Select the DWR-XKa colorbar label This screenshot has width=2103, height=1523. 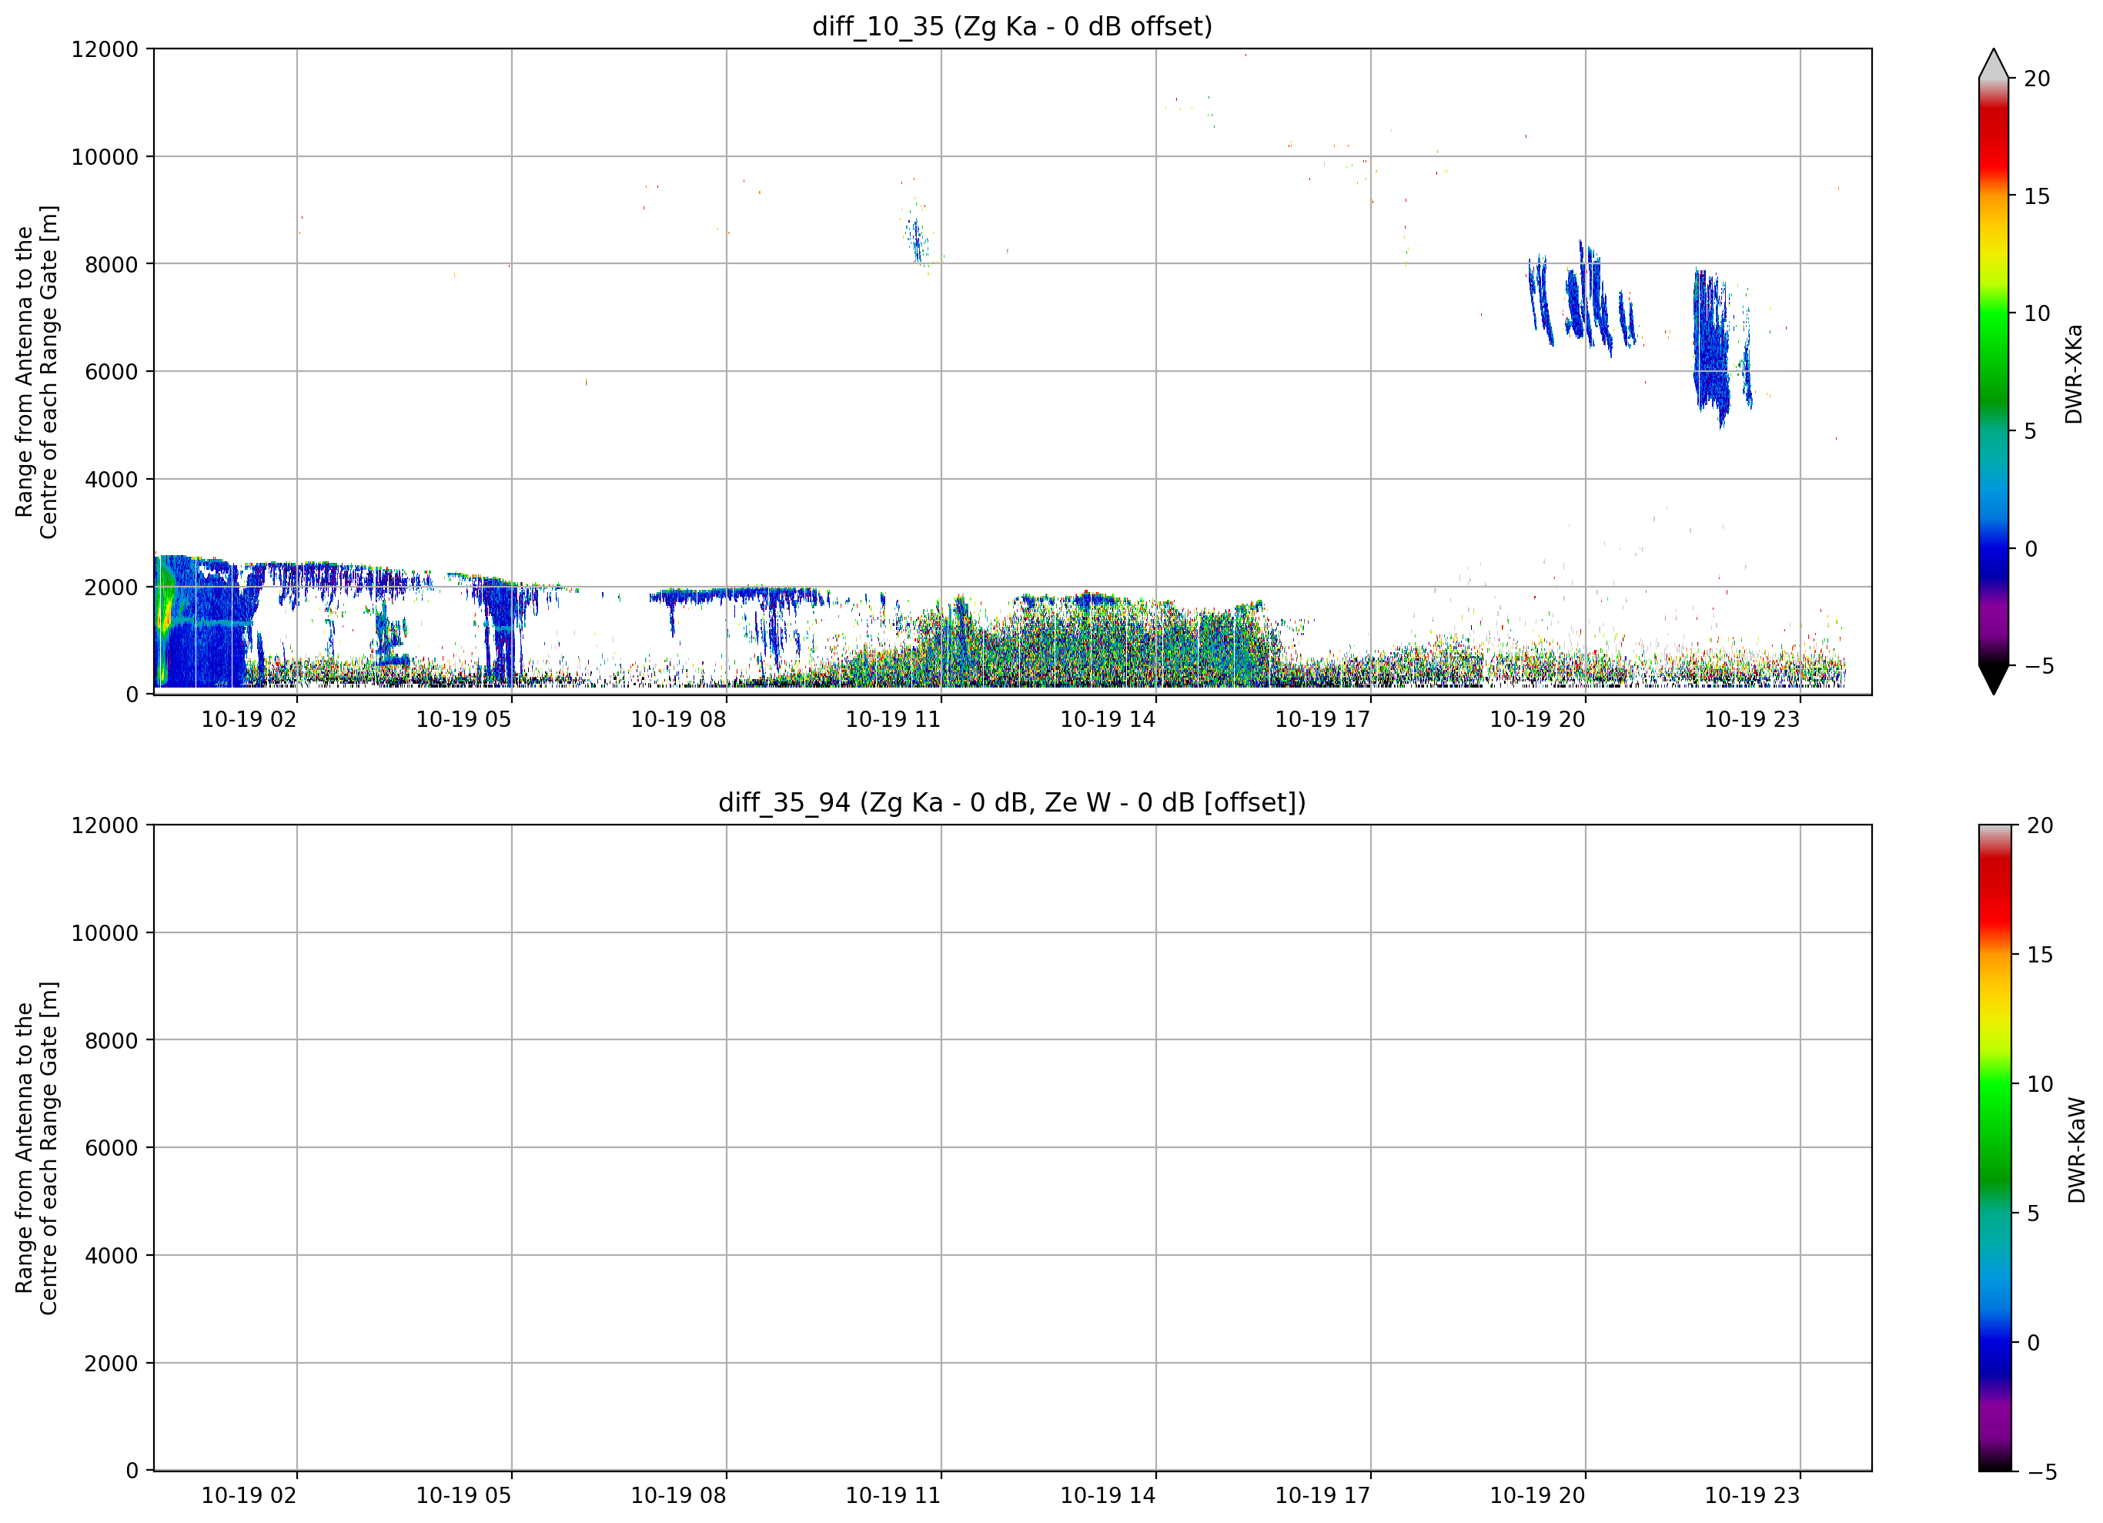pos(2075,373)
